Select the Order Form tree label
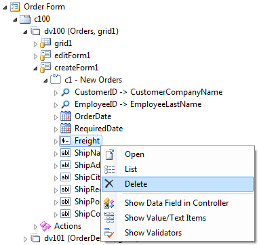Image resolution: width=259 pixels, height=245 pixels. point(44,7)
